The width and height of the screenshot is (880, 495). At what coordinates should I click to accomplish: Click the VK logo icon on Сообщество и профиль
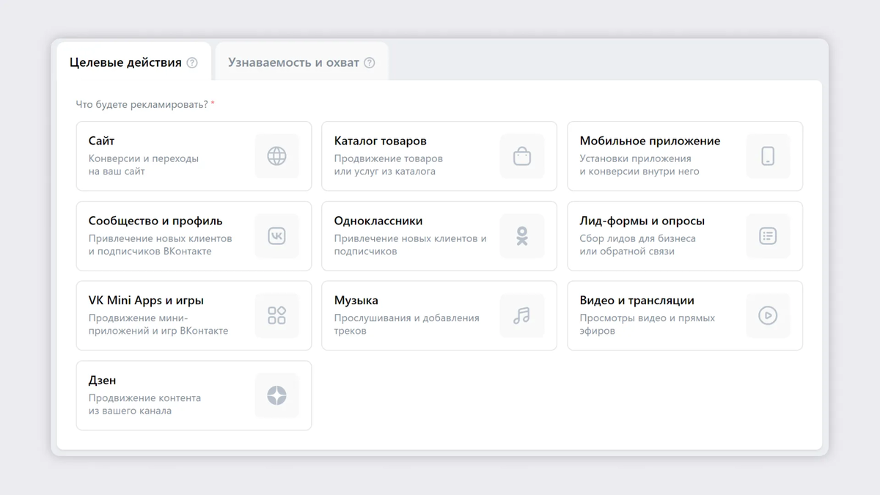pos(276,235)
